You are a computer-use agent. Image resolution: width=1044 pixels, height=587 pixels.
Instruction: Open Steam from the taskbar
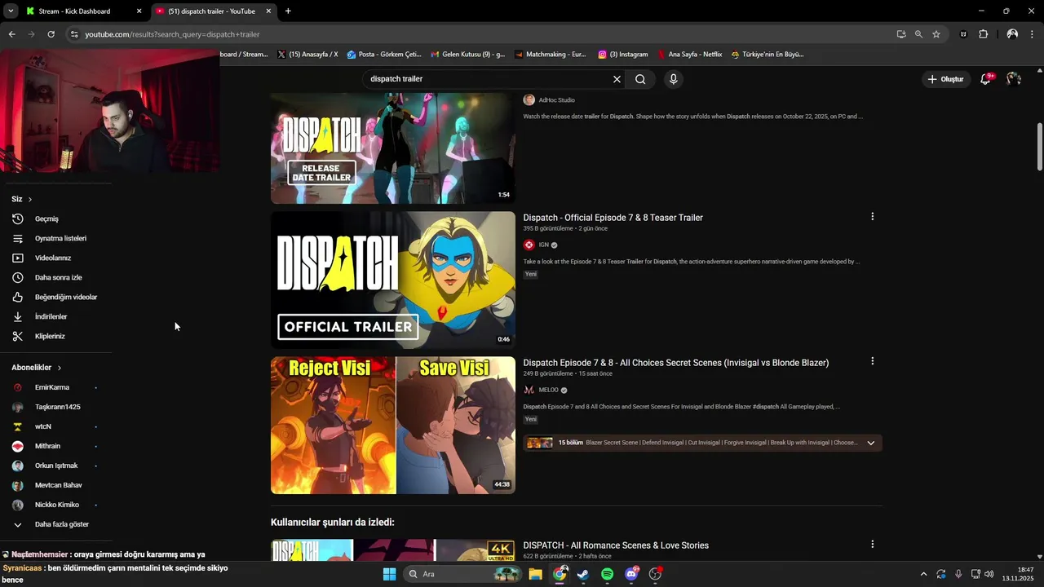tap(583, 574)
